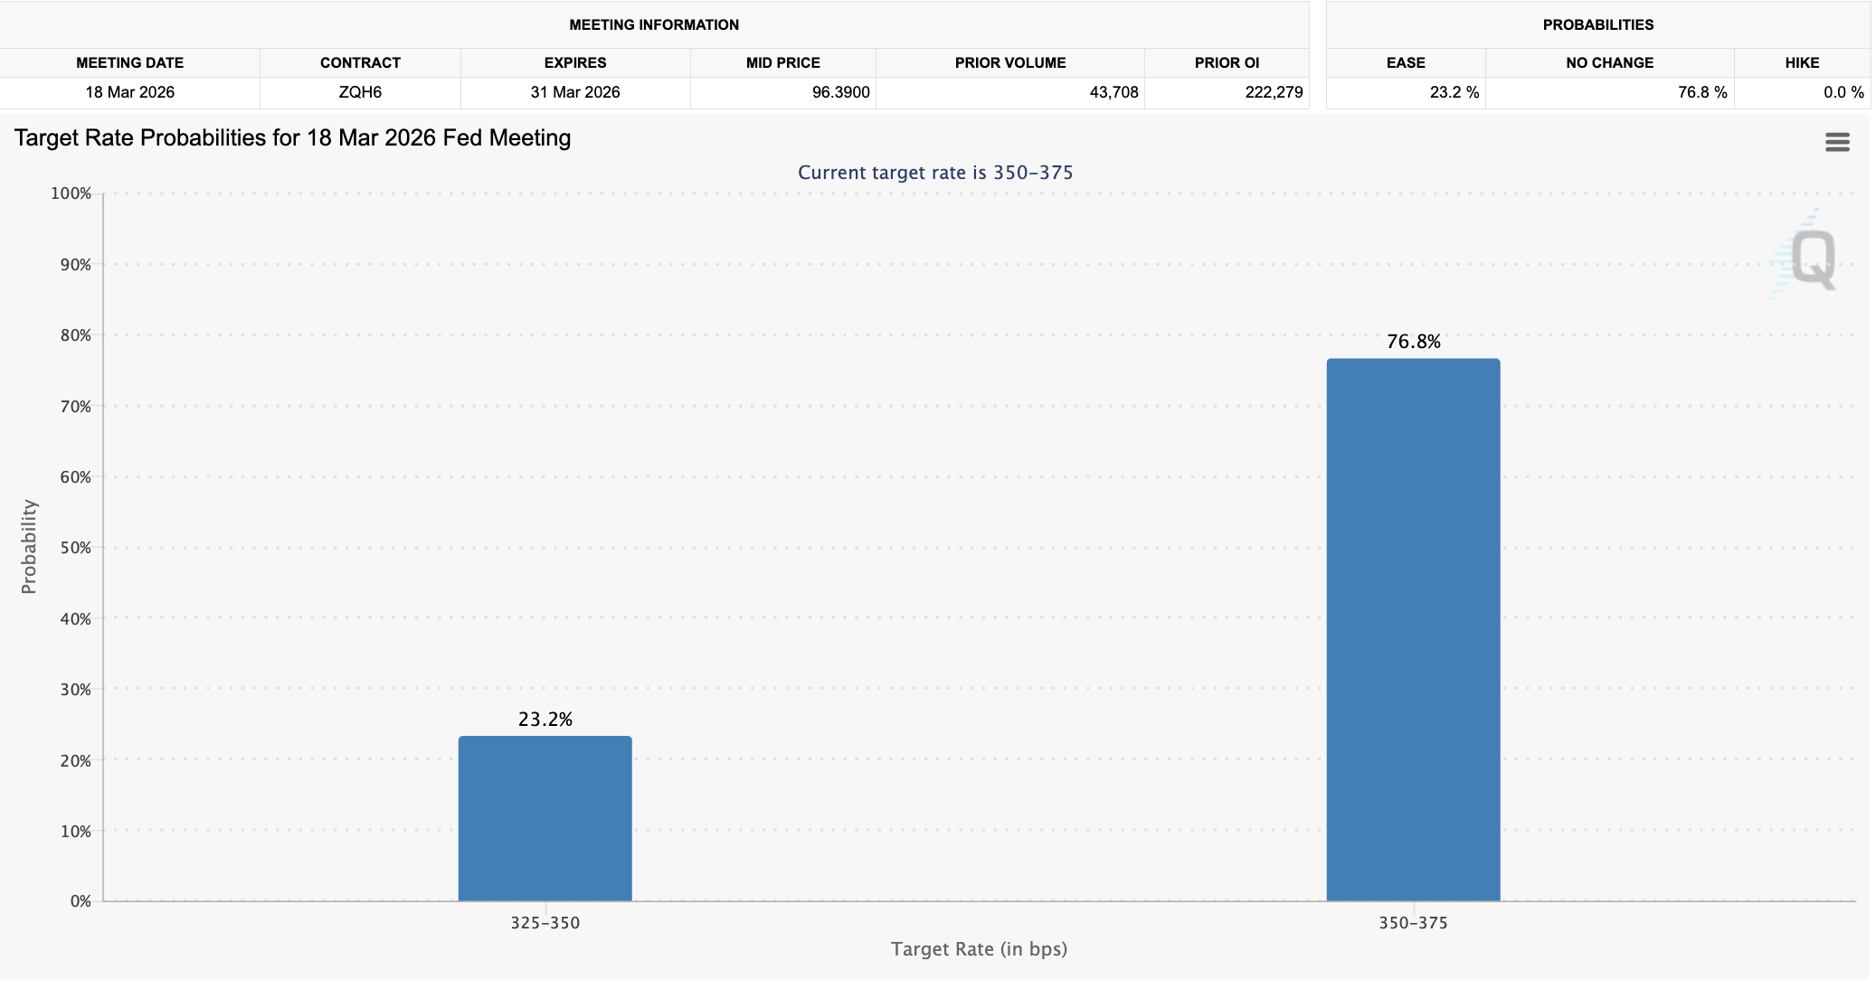The width and height of the screenshot is (1876, 989).
Task: Click the chart title Target Rate Probabilities
Action: pyautogui.click(x=291, y=138)
